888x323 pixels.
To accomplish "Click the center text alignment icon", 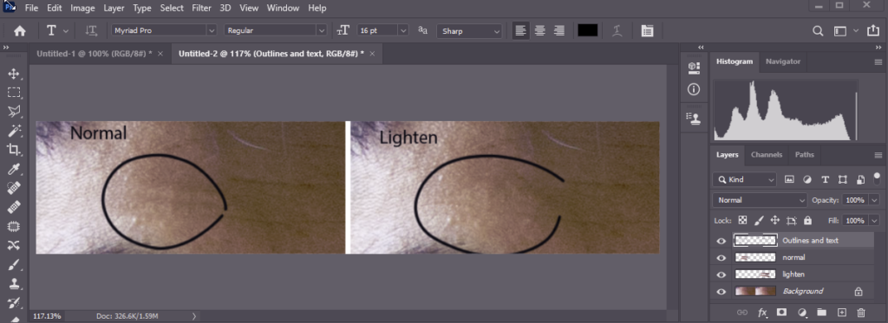I will [x=539, y=31].
